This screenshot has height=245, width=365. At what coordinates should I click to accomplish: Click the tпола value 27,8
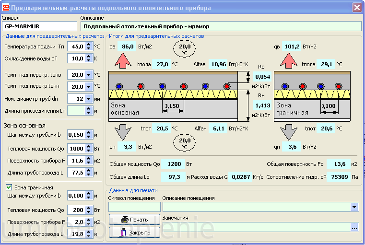161,64
